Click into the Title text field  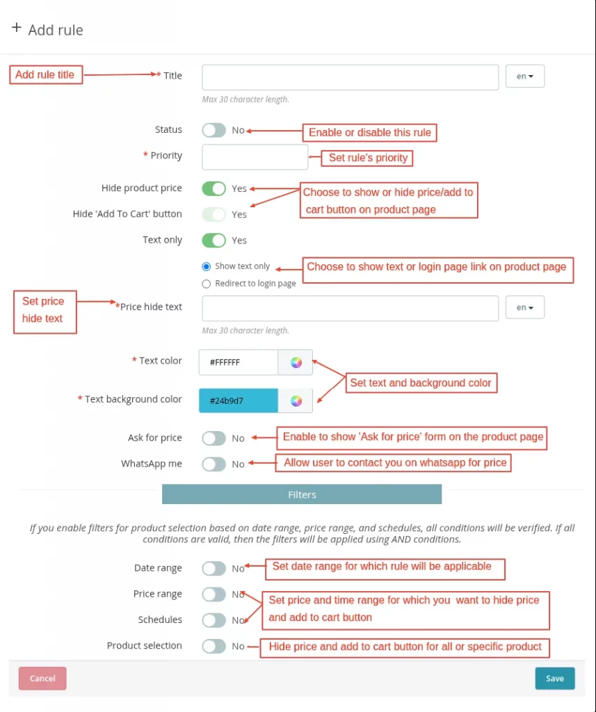(x=350, y=77)
